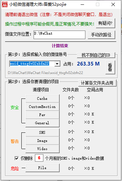Click the 看看 button
The image size is (122, 181).
click(110, 67)
